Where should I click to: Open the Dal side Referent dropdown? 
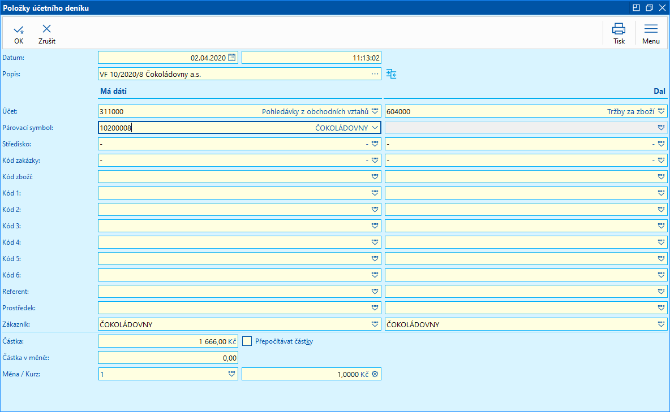point(661,292)
